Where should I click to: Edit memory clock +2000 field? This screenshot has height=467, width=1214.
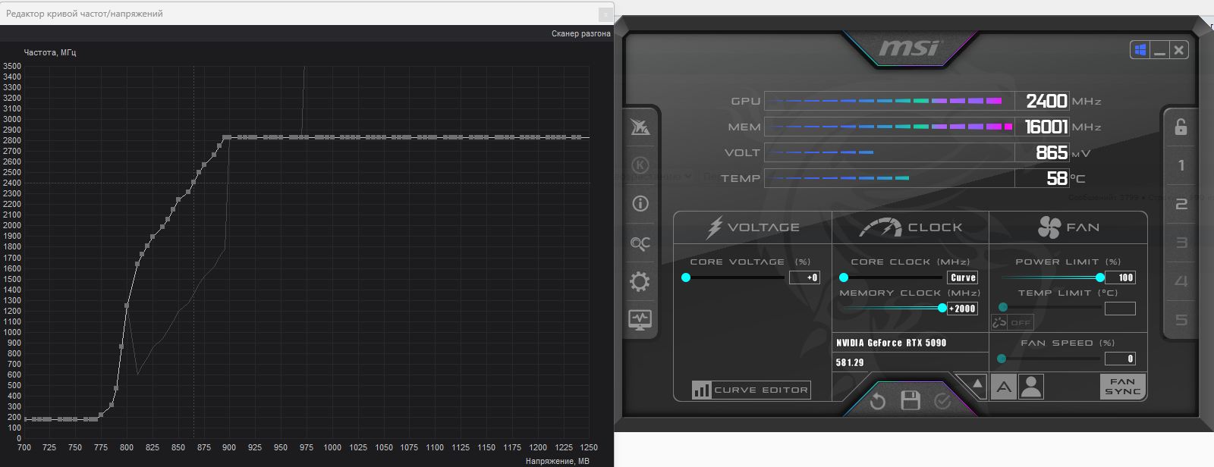962,309
